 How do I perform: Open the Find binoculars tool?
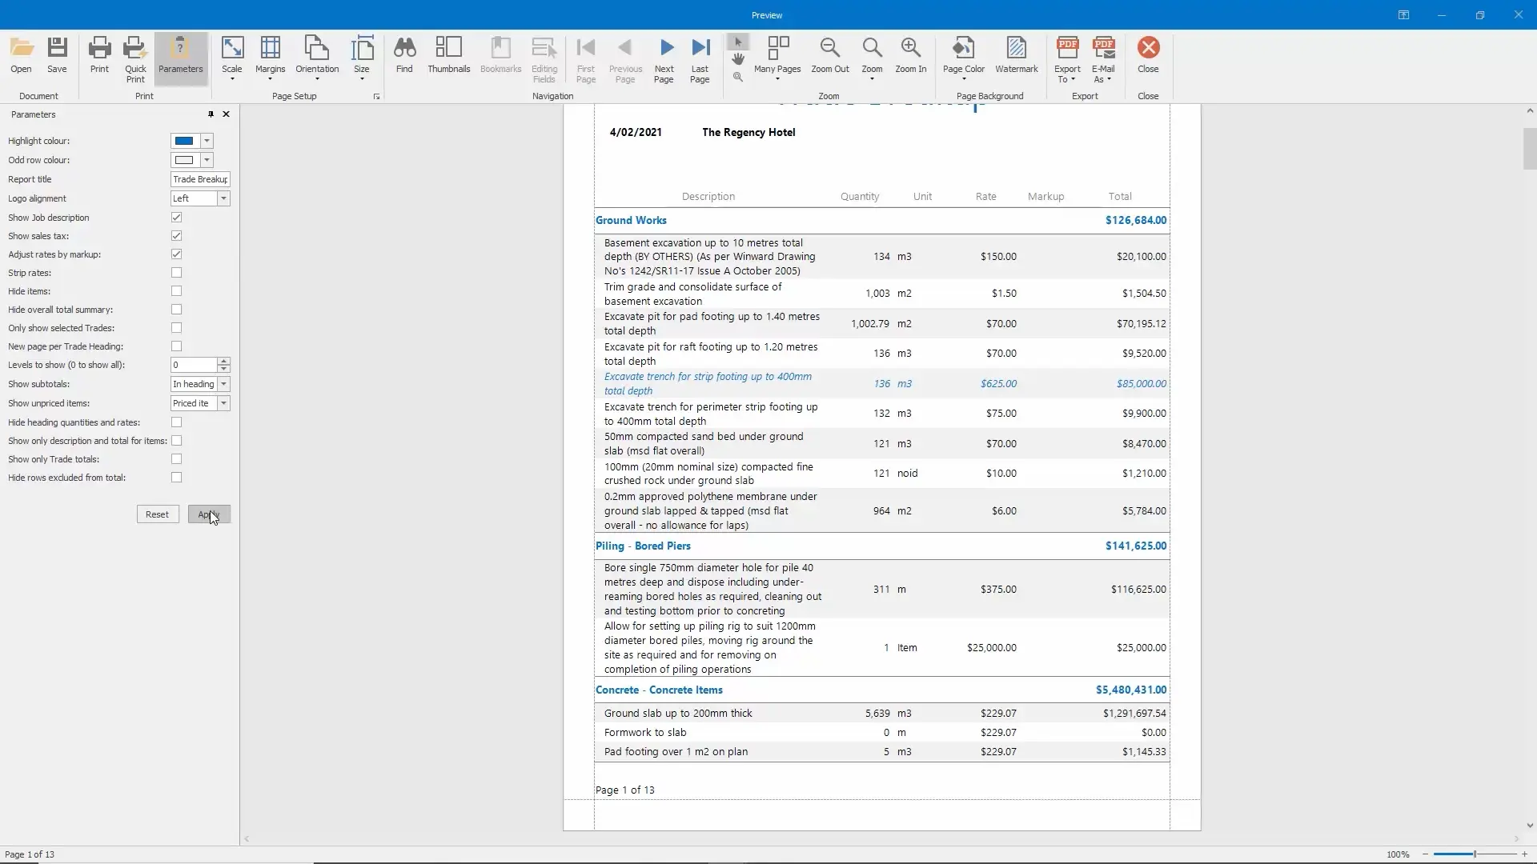click(404, 54)
